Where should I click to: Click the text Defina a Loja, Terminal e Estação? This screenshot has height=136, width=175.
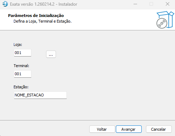point(43,21)
